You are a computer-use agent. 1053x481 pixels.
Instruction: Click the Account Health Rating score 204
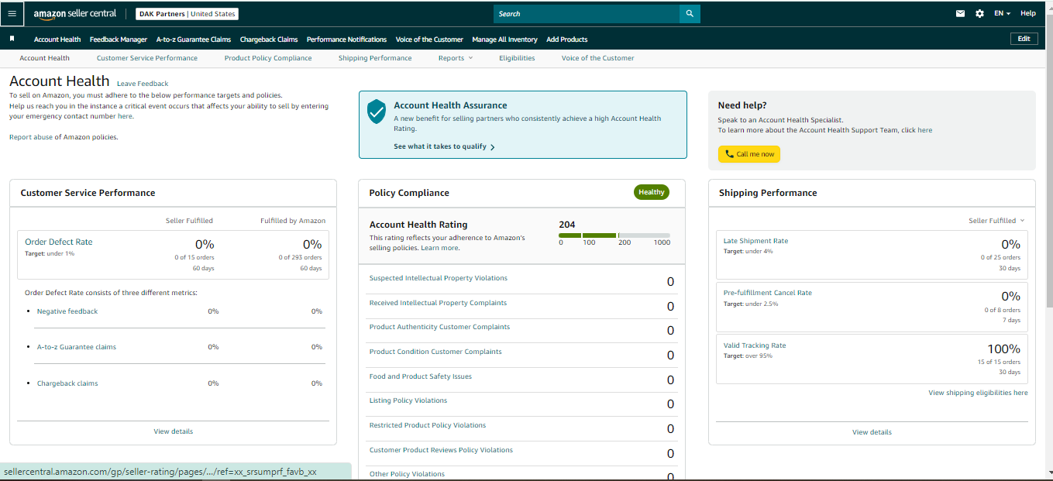tap(567, 225)
